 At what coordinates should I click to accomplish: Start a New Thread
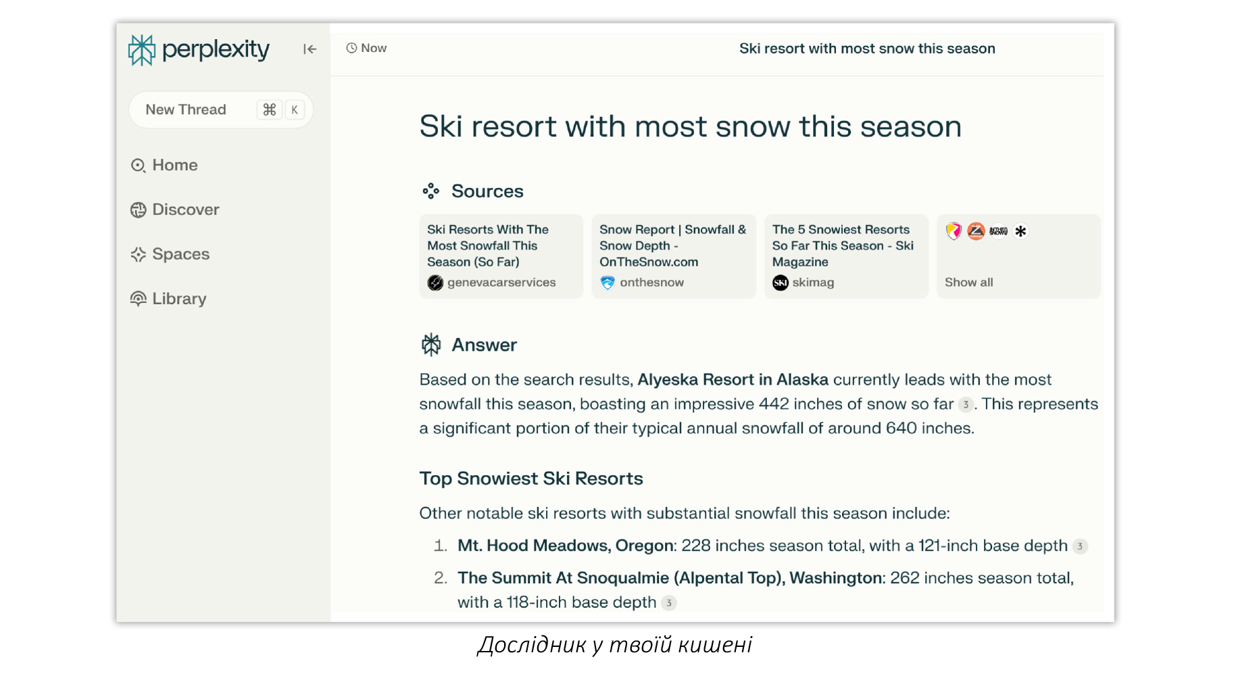(220, 110)
